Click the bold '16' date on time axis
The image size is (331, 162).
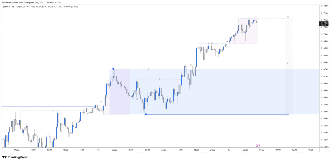click(x=98, y=150)
